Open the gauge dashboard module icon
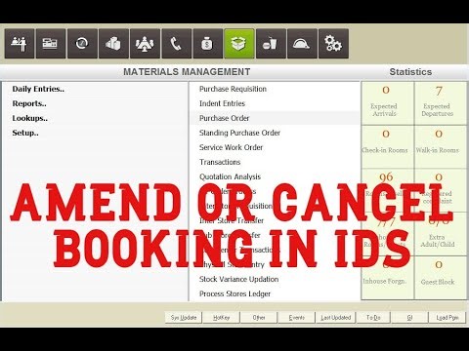Screen dimensions: 469x351 click(82, 44)
